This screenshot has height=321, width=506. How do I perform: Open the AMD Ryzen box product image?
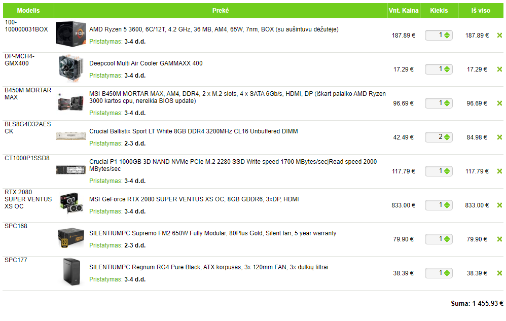[x=71, y=34]
